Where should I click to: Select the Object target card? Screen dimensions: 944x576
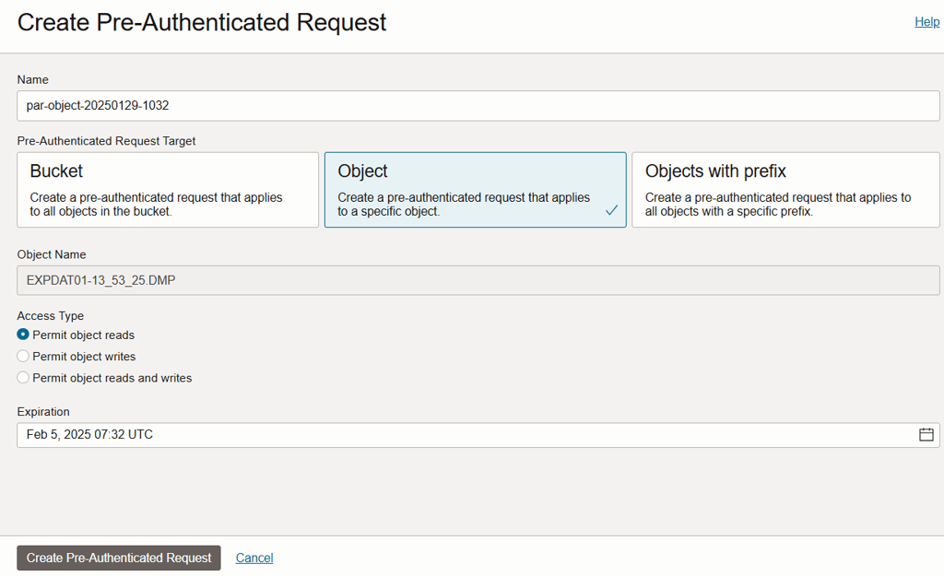tap(475, 190)
